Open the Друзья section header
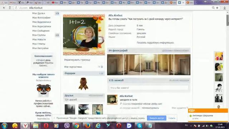This screenshot has height=129, width=229. tap(84, 96)
